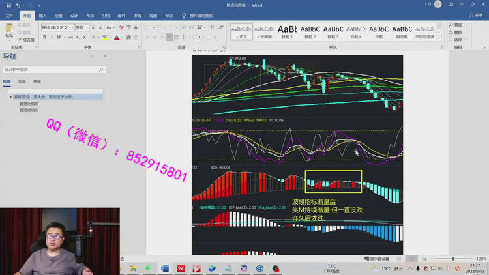Open the font name dropdown
The width and height of the screenshot is (489, 275).
point(71,28)
